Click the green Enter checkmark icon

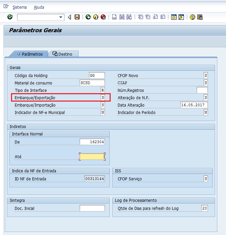(10, 17)
